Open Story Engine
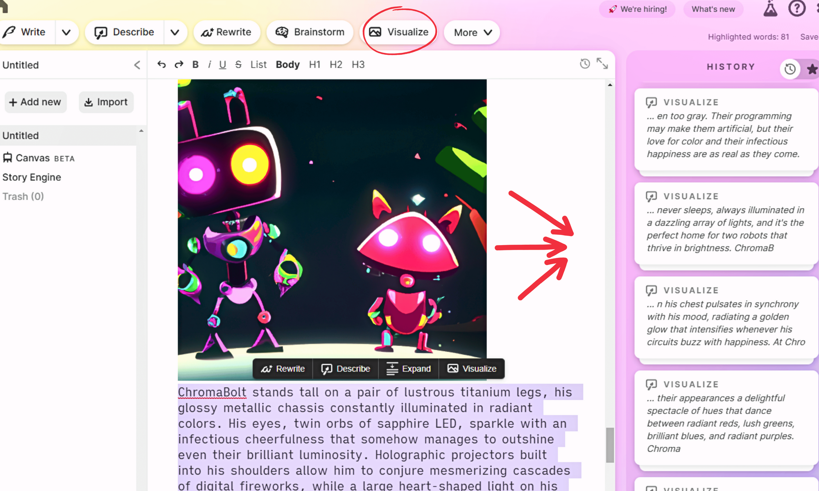The width and height of the screenshot is (819, 491). pyautogui.click(x=32, y=177)
